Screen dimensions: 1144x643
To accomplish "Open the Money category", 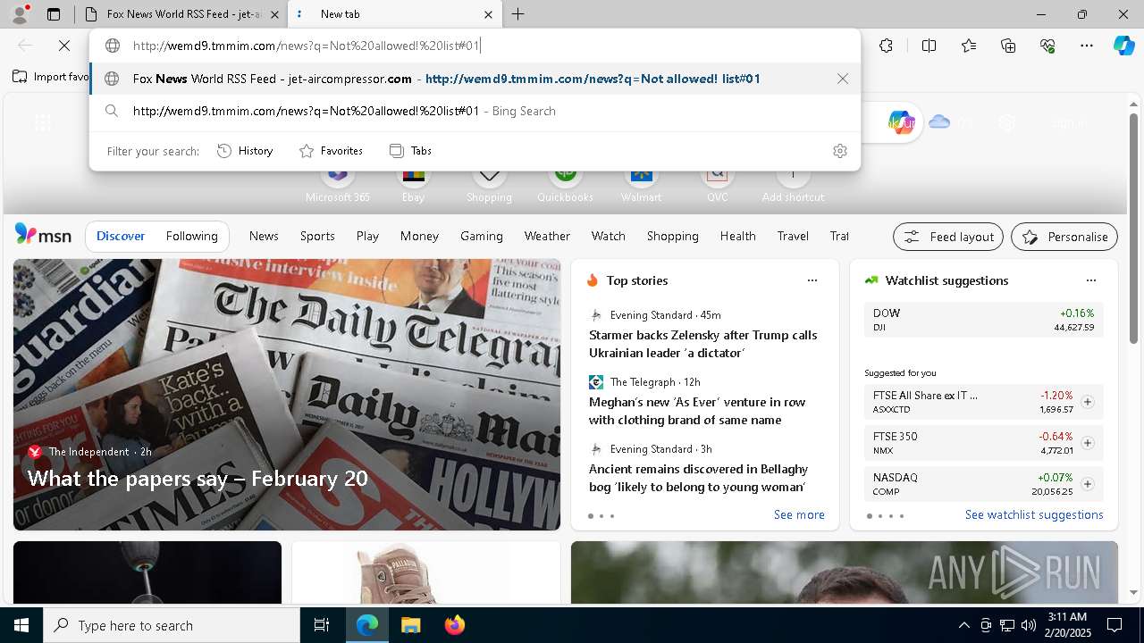I will click(419, 236).
